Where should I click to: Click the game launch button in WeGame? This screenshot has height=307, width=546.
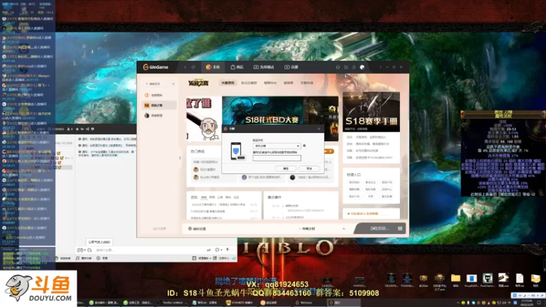tap(379, 229)
